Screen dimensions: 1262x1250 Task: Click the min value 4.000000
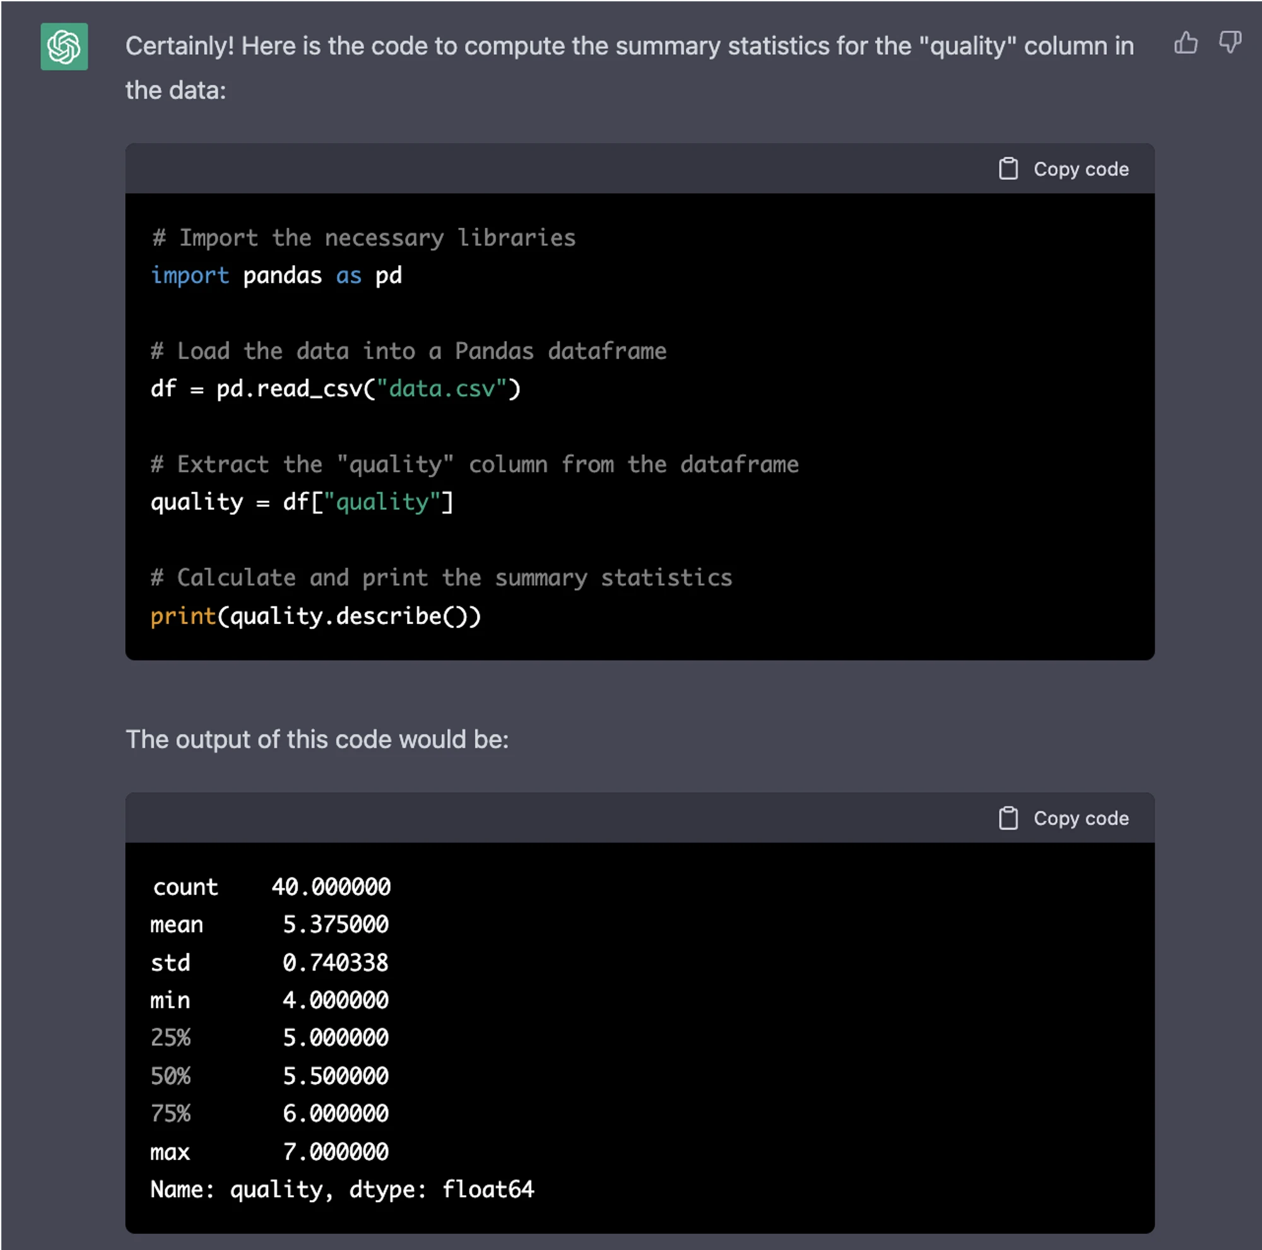point(336,1000)
